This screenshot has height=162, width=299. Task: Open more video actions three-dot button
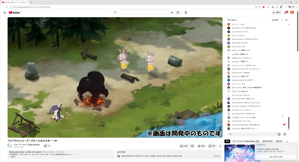(220, 146)
